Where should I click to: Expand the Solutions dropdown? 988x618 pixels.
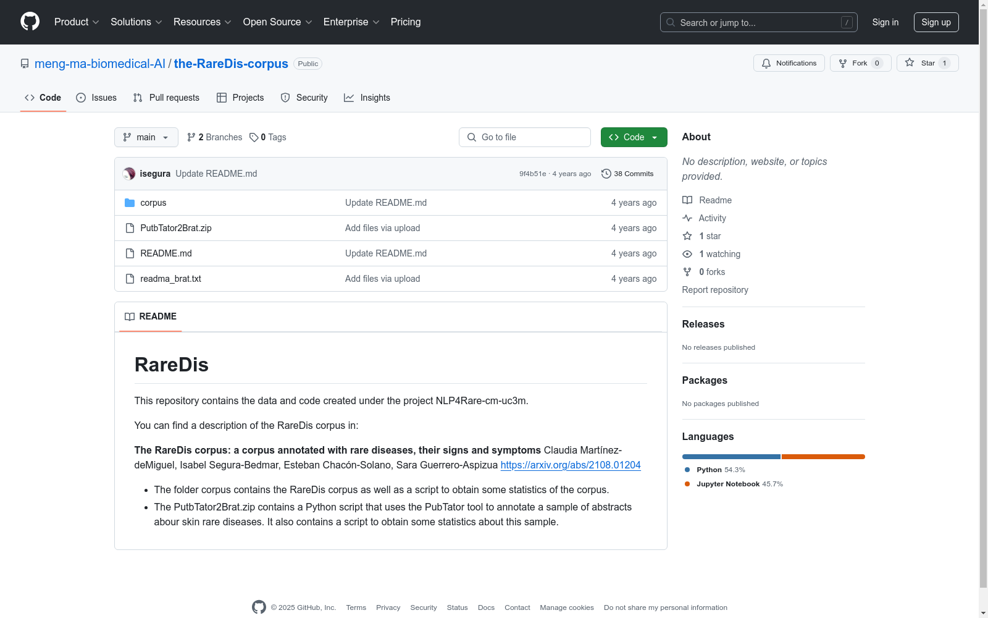(136, 22)
